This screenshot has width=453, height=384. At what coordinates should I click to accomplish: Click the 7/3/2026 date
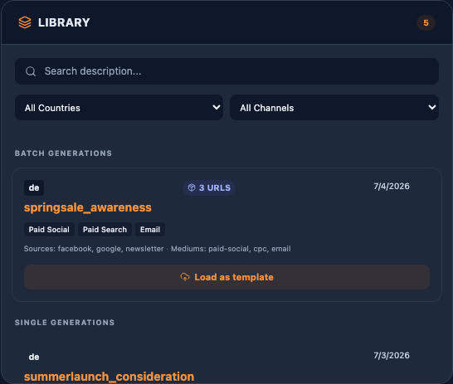tap(392, 356)
